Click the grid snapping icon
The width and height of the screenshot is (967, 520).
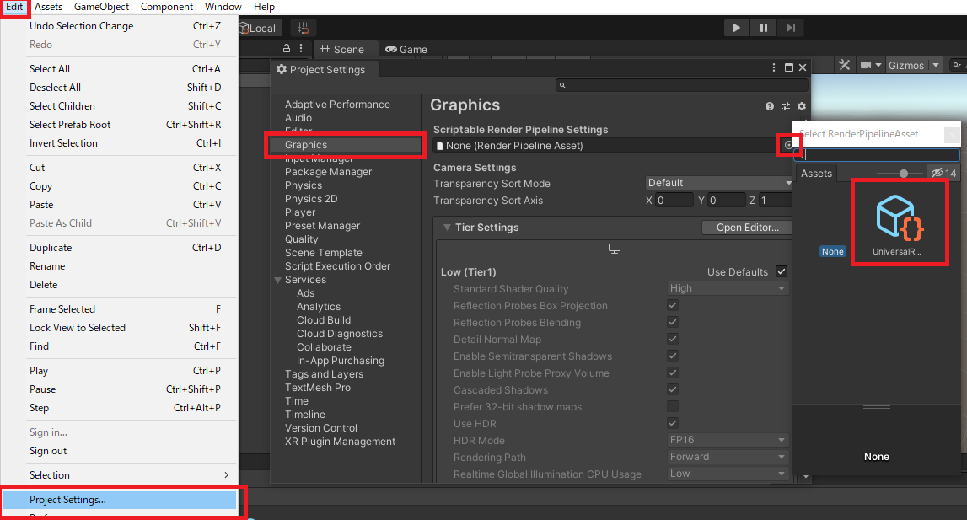click(x=303, y=28)
